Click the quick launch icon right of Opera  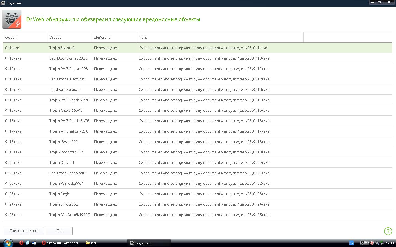[x=28, y=243]
